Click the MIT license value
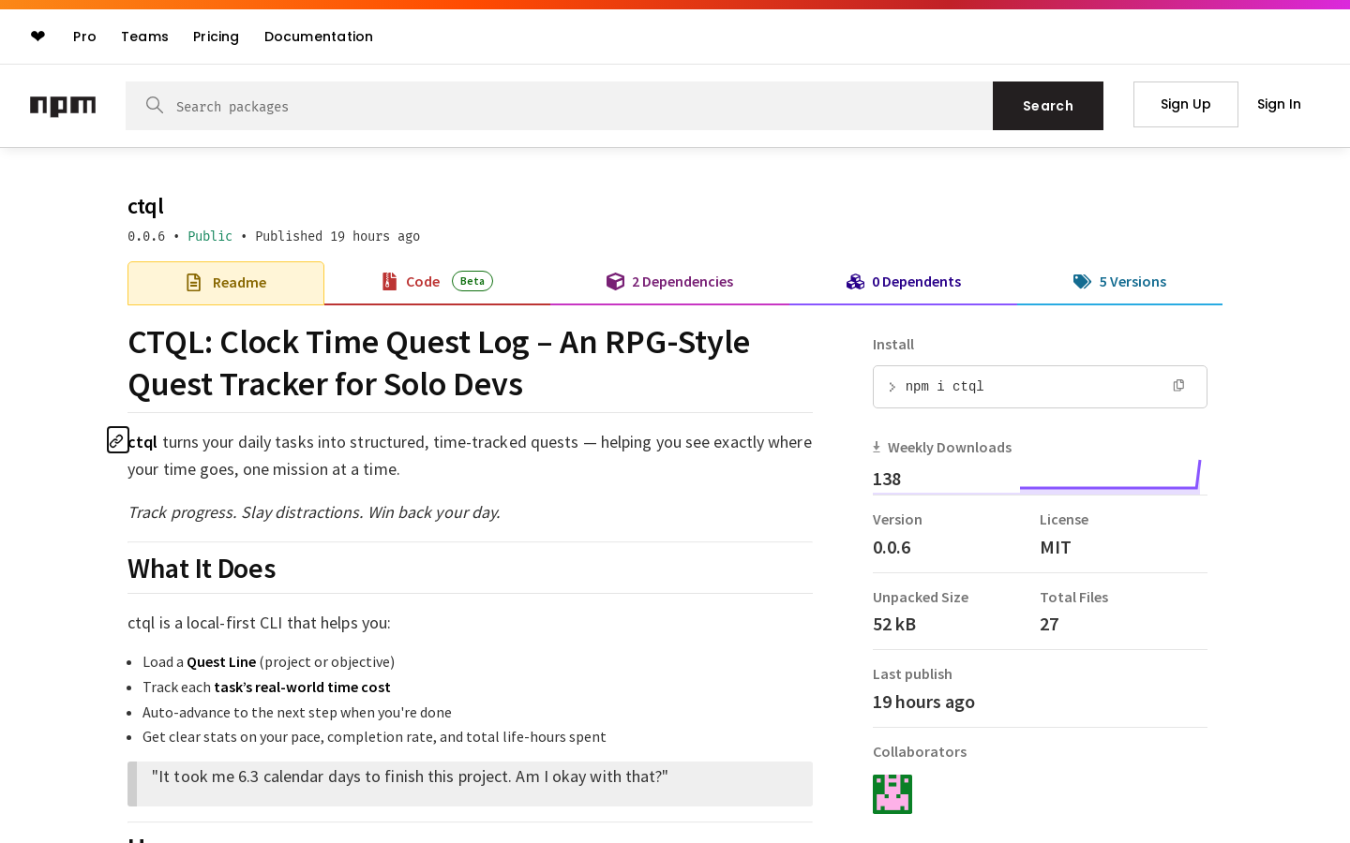 click(1056, 548)
